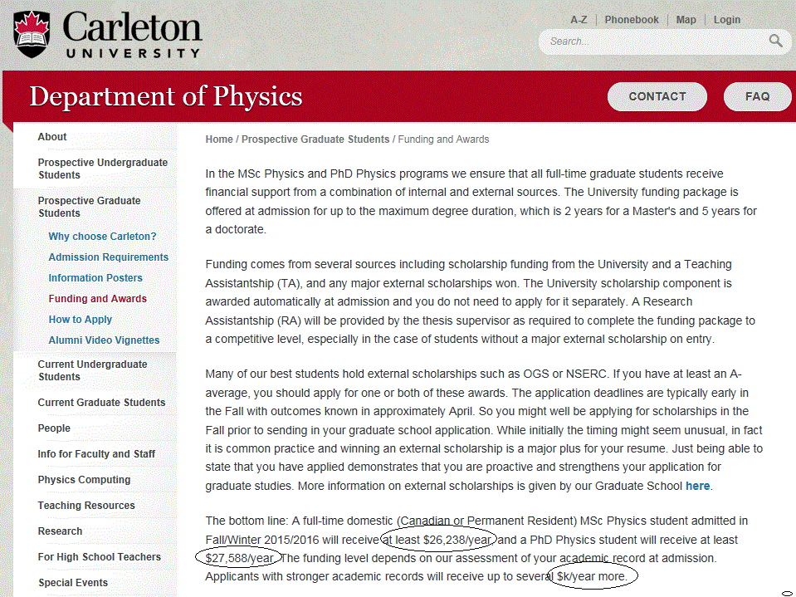Image resolution: width=796 pixels, height=597 pixels.
Task: Open For High School Teachers menu item
Action: (99, 557)
